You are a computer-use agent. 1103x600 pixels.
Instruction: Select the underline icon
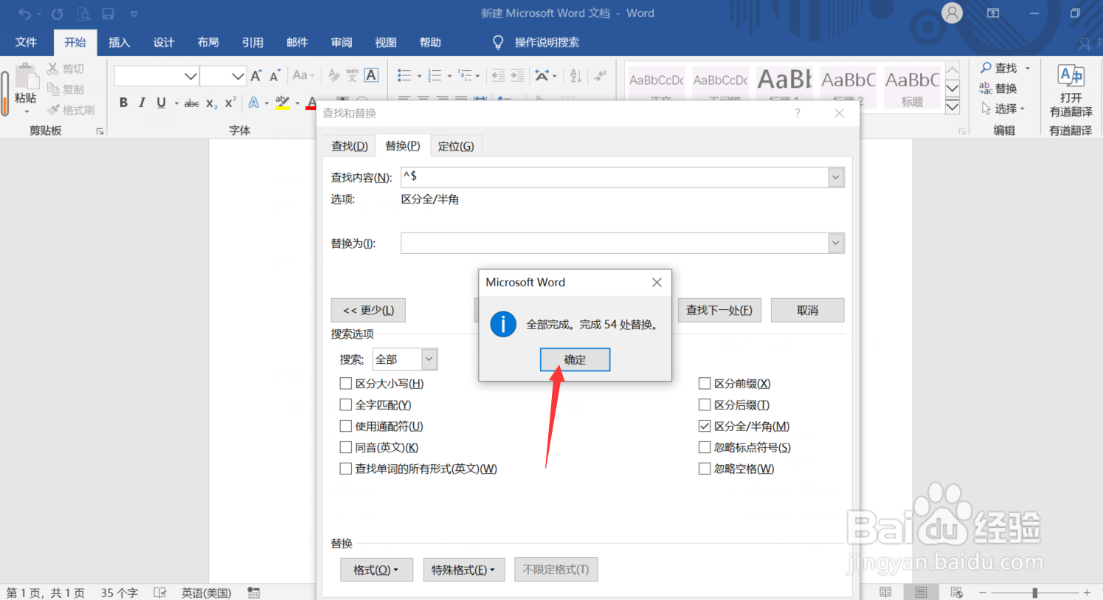click(161, 103)
